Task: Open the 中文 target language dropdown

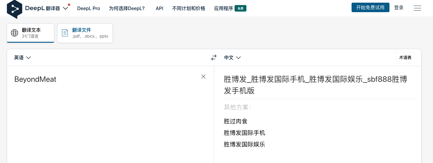Action: [x=232, y=57]
